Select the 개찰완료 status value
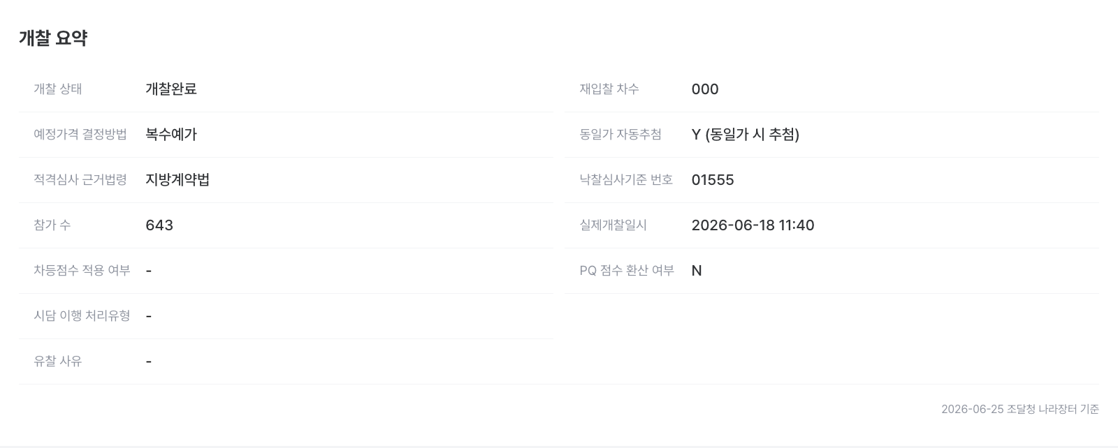Viewport: 1118px width, 448px height. pyautogui.click(x=171, y=89)
